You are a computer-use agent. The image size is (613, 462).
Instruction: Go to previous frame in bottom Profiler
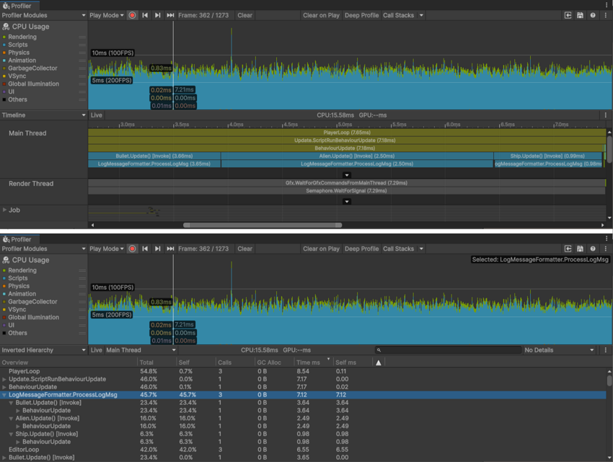(x=145, y=249)
